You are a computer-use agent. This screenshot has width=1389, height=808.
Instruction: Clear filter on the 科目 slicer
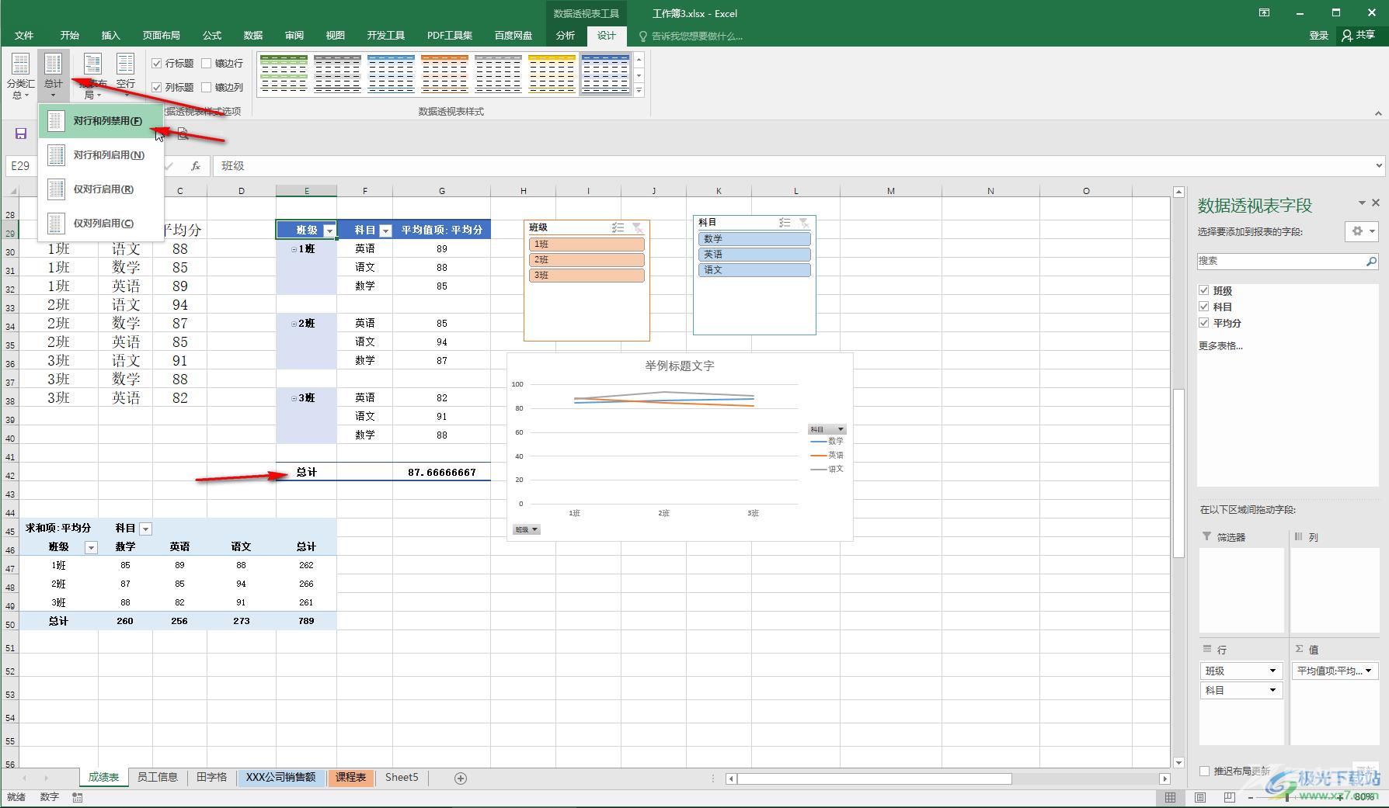coord(804,223)
